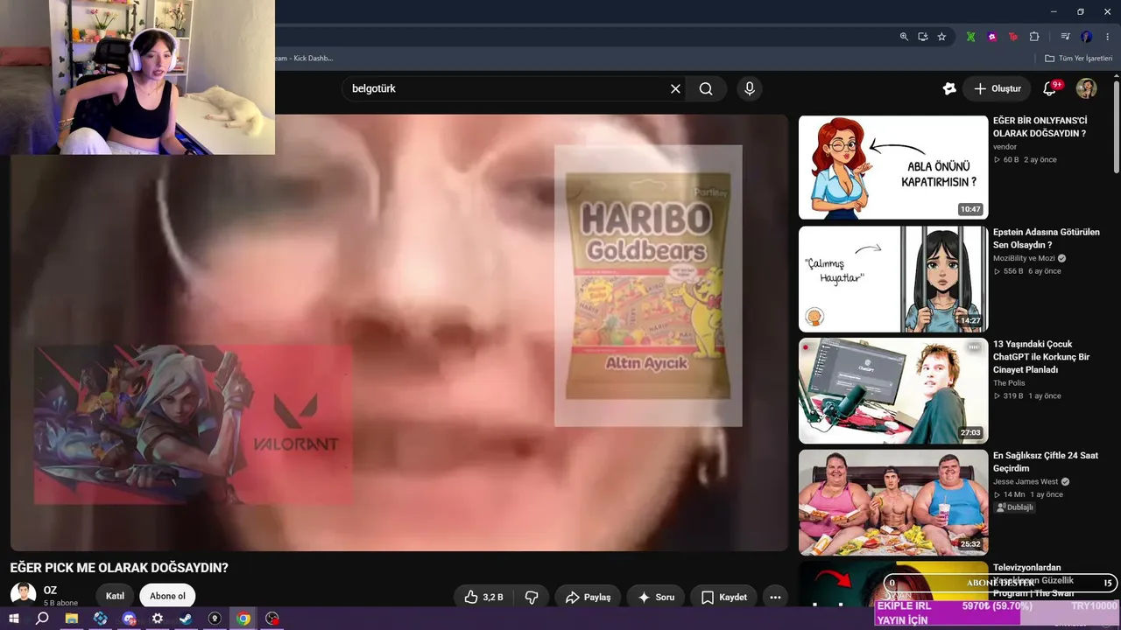Open the purple square browser extension
Image resolution: width=1121 pixels, height=630 pixels.
(992, 37)
